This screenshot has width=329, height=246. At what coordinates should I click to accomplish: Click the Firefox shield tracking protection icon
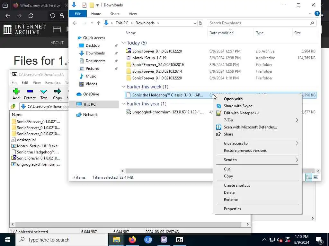point(53,16)
